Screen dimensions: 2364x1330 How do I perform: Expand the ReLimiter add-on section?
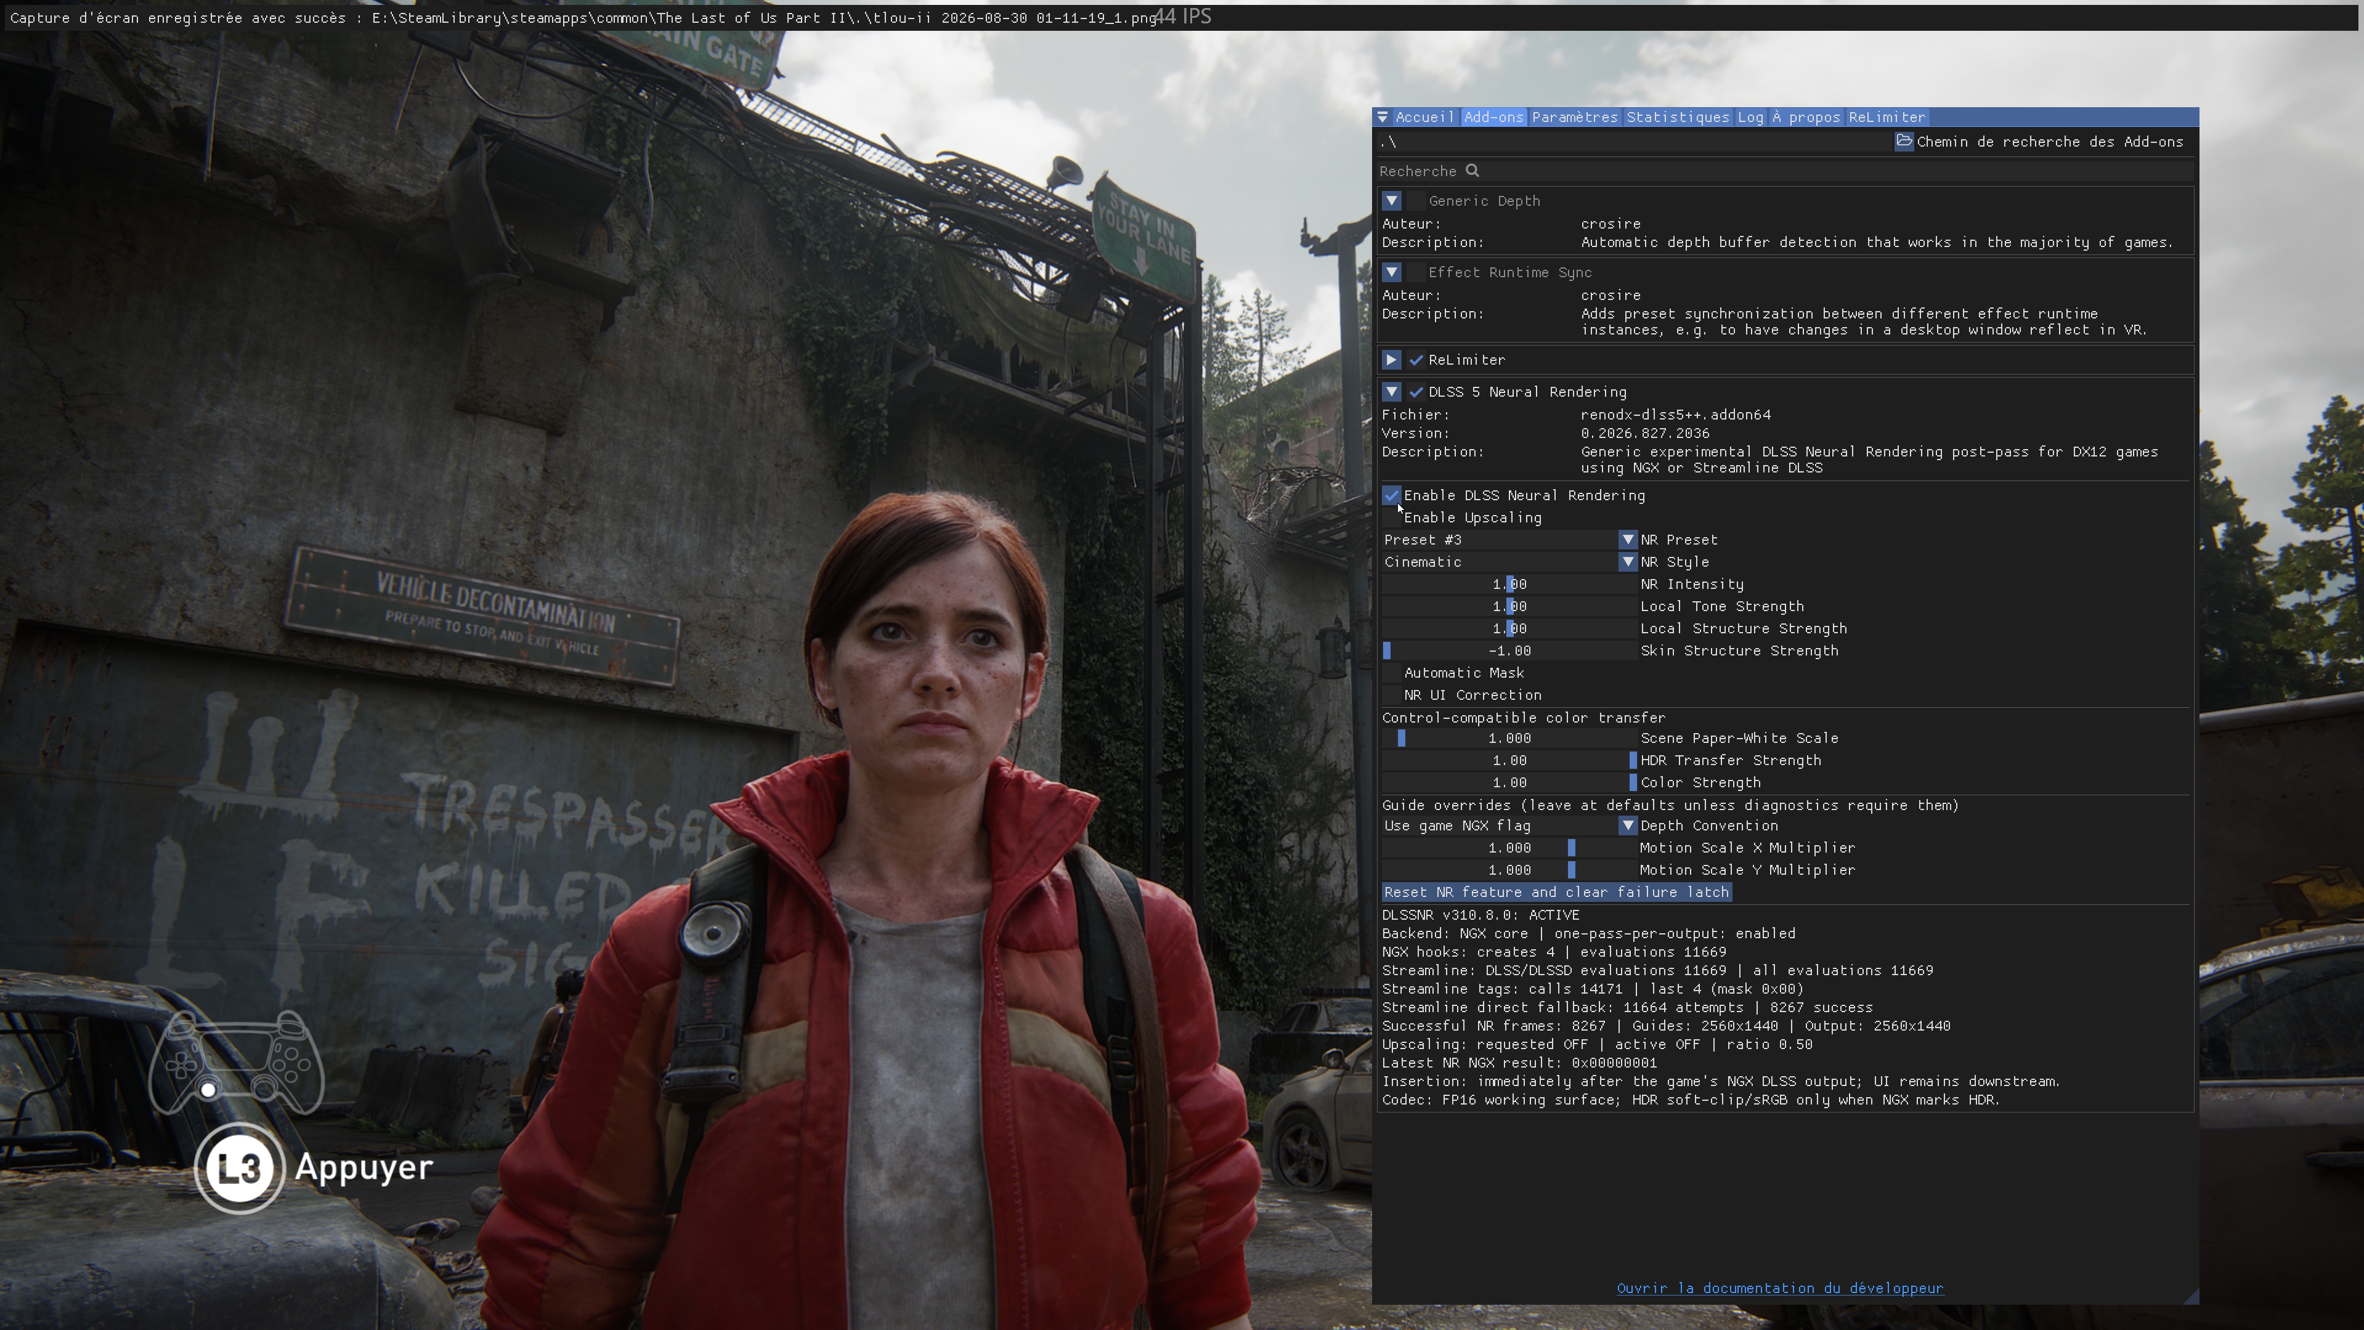coord(1391,360)
